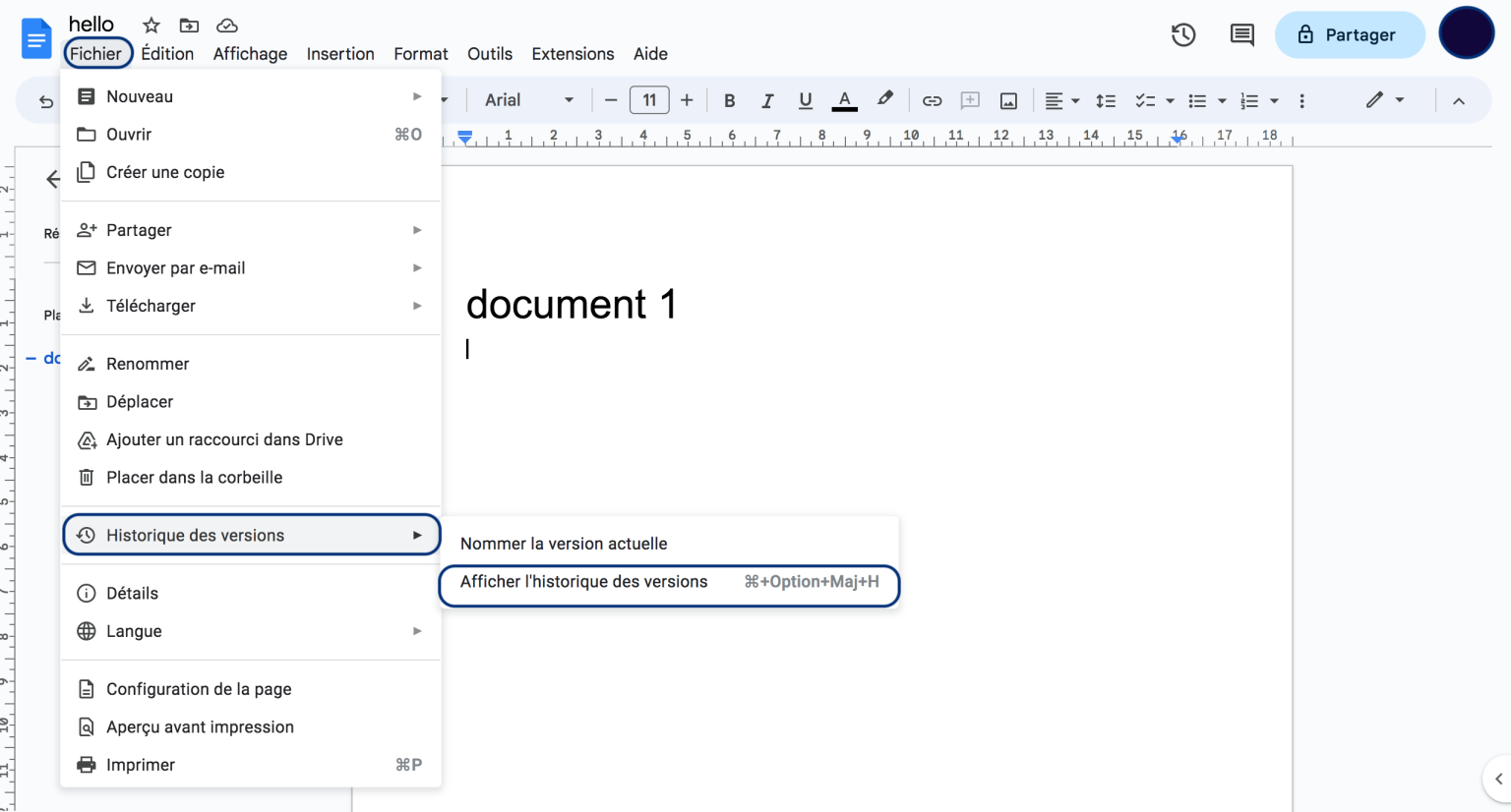Click the document title 'hello'
This screenshot has height=812, width=1511.
[x=91, y=23]
